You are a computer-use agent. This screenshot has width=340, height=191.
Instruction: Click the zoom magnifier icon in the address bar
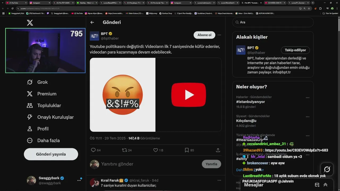pyautogui.click(x=305, y=8)
